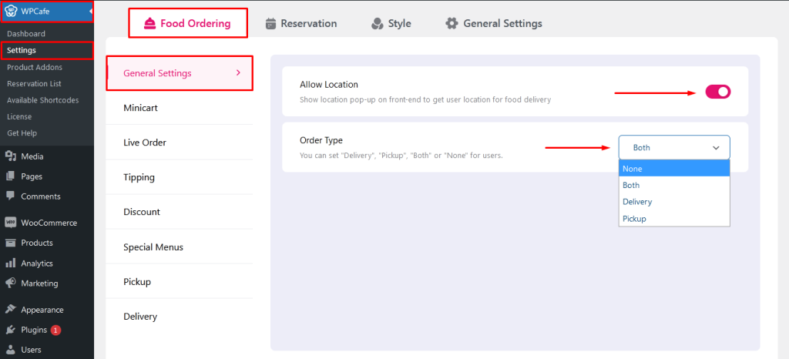Click the Comments bubble icon
This screenshot has height=359, width=789.
click(11, 196)
